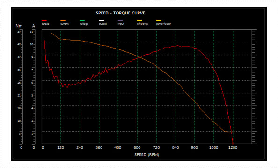Click the 960 tick on speed axis
278x168 pixels.
coord(195,147)
